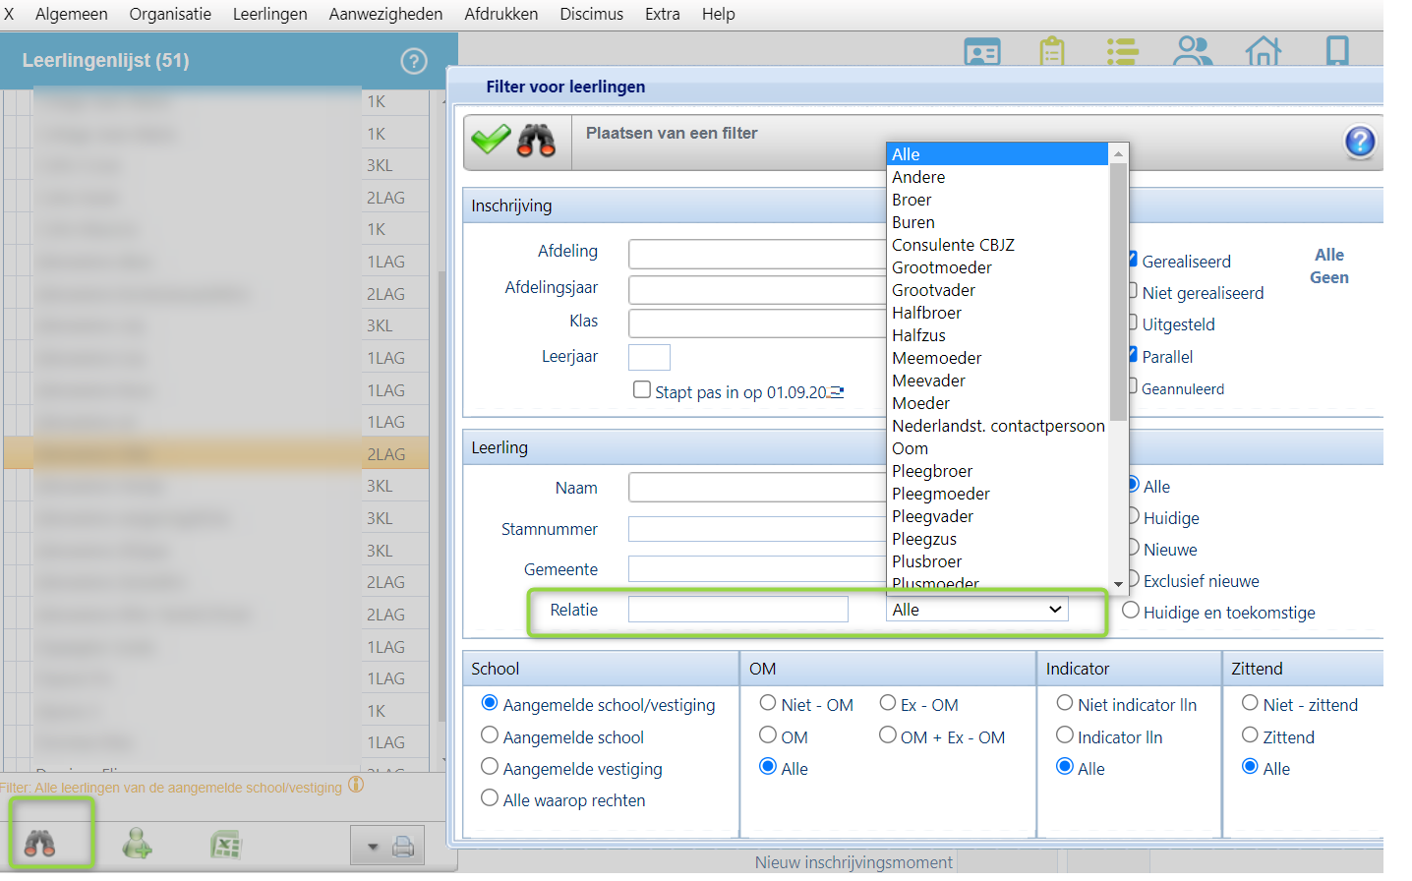Choose 'Grootmoeder' from the relation list
This screenshot has width=1412, height=881.
(x=942, y=267)
